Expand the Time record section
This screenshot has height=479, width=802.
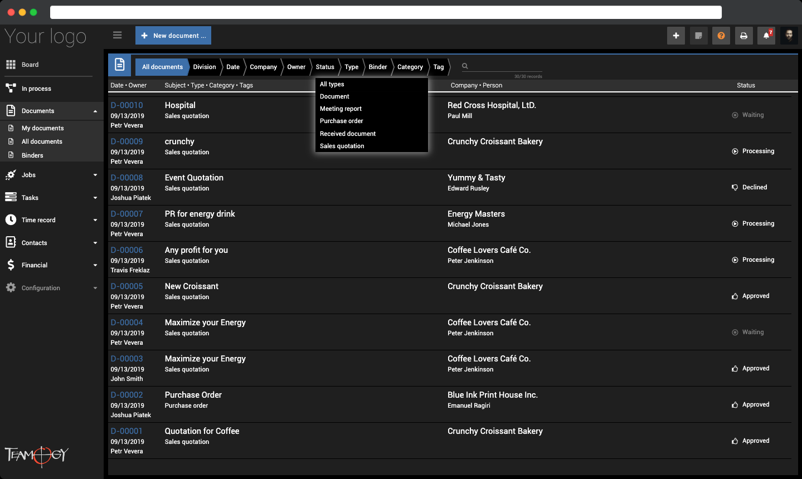(95, 220)
